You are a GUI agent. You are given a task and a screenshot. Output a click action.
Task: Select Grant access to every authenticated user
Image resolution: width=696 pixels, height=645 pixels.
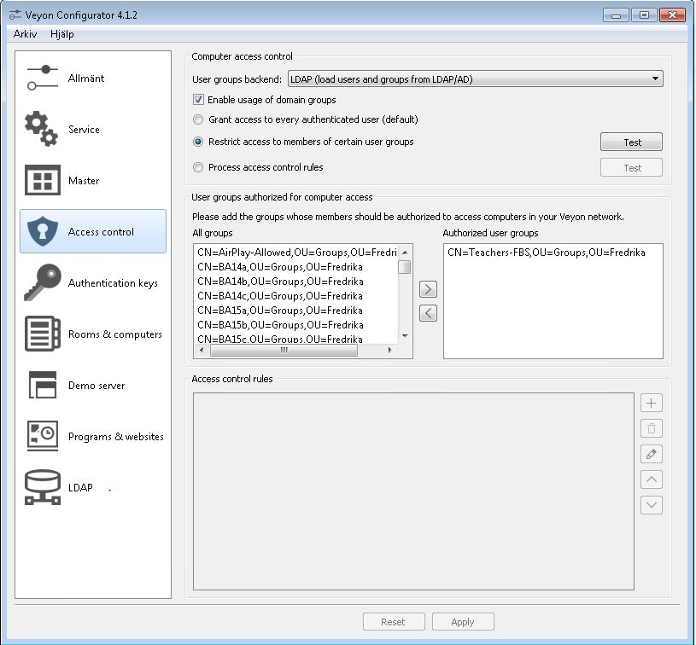point(198,119)
